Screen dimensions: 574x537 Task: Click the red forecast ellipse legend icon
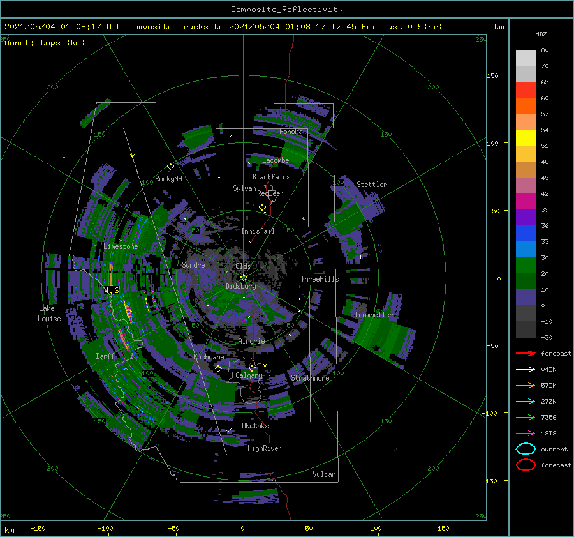coord(526,465)
